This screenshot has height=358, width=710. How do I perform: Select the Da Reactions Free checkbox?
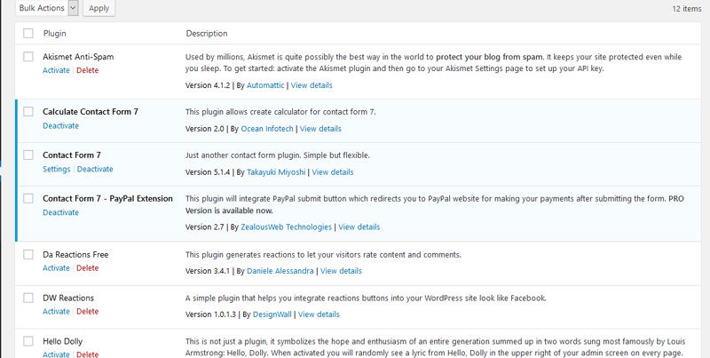tap(28, 254)
